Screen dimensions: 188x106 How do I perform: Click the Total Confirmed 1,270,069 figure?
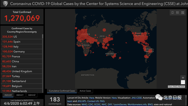click(22, 18)
